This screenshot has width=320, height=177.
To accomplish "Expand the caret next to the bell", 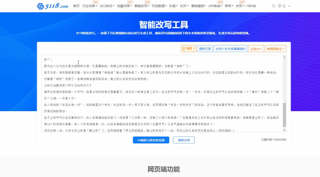I will click(289, 6).
